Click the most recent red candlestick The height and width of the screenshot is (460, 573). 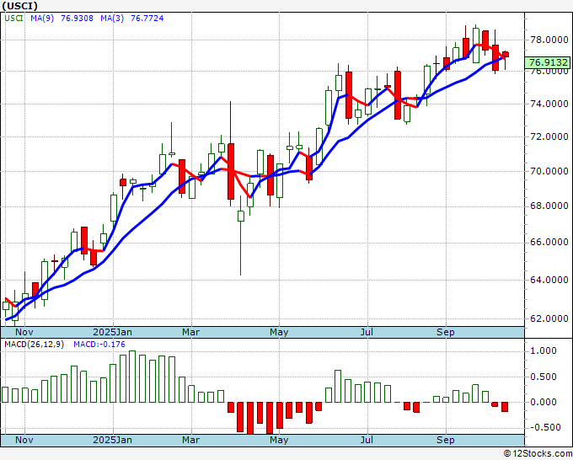point(506,55)
